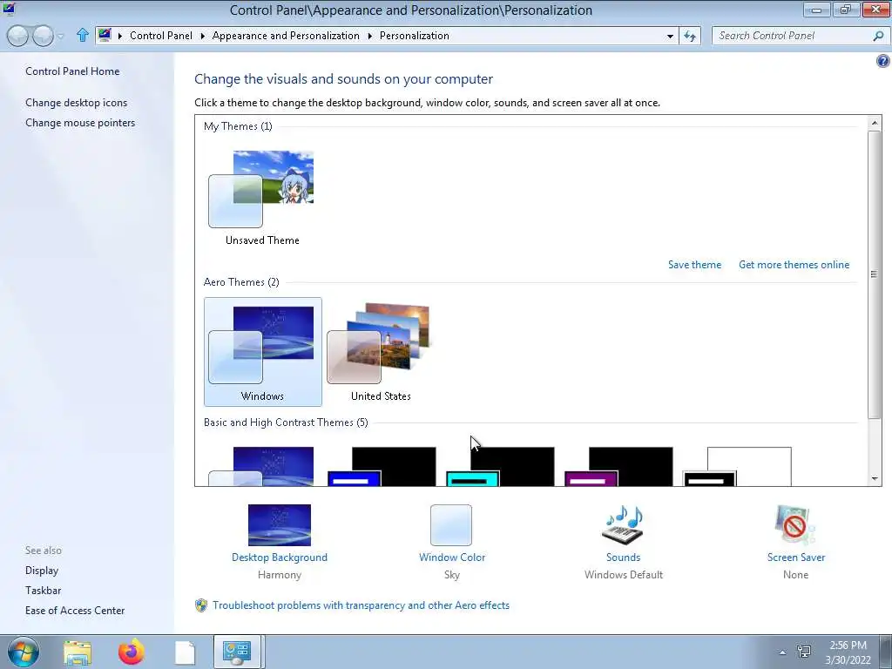Select the first basic theme thumbnail
Screen dimensions: 892x669
(x=261, y=467)
